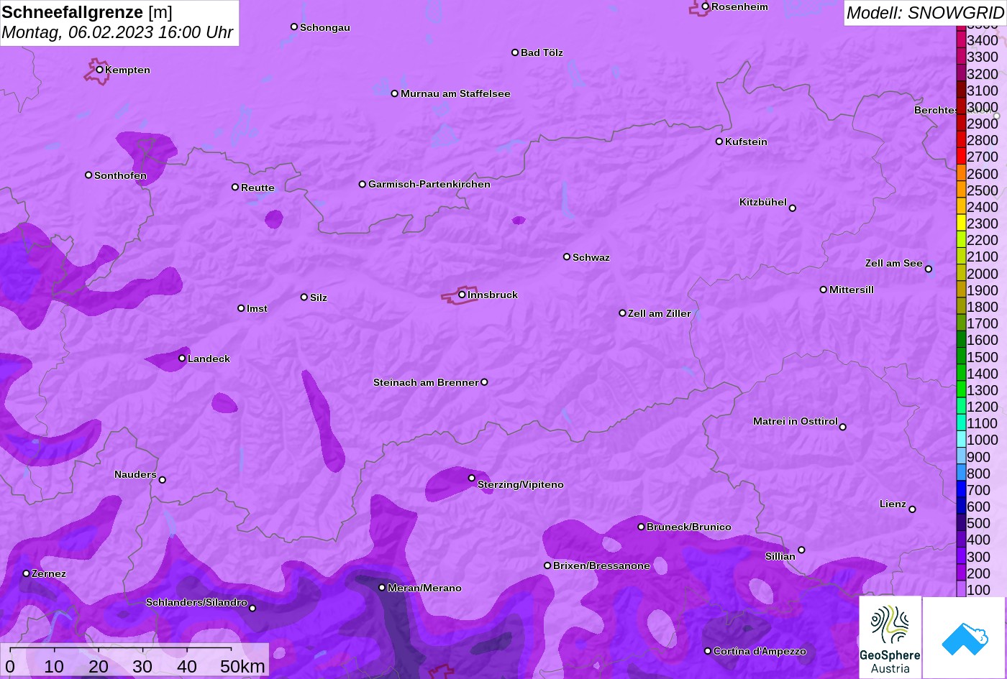Click the Imst marker dot
Image resolution: width=1007 pixels, height=679 pixels.
tap(241, 308)
